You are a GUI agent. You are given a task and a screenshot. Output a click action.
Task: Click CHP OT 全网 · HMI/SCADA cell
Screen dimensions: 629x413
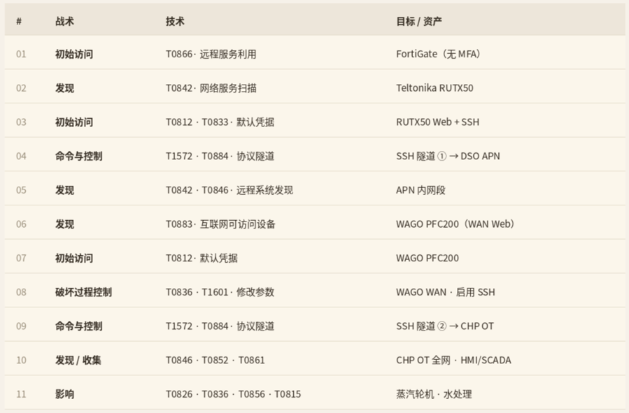click(453, 361)
